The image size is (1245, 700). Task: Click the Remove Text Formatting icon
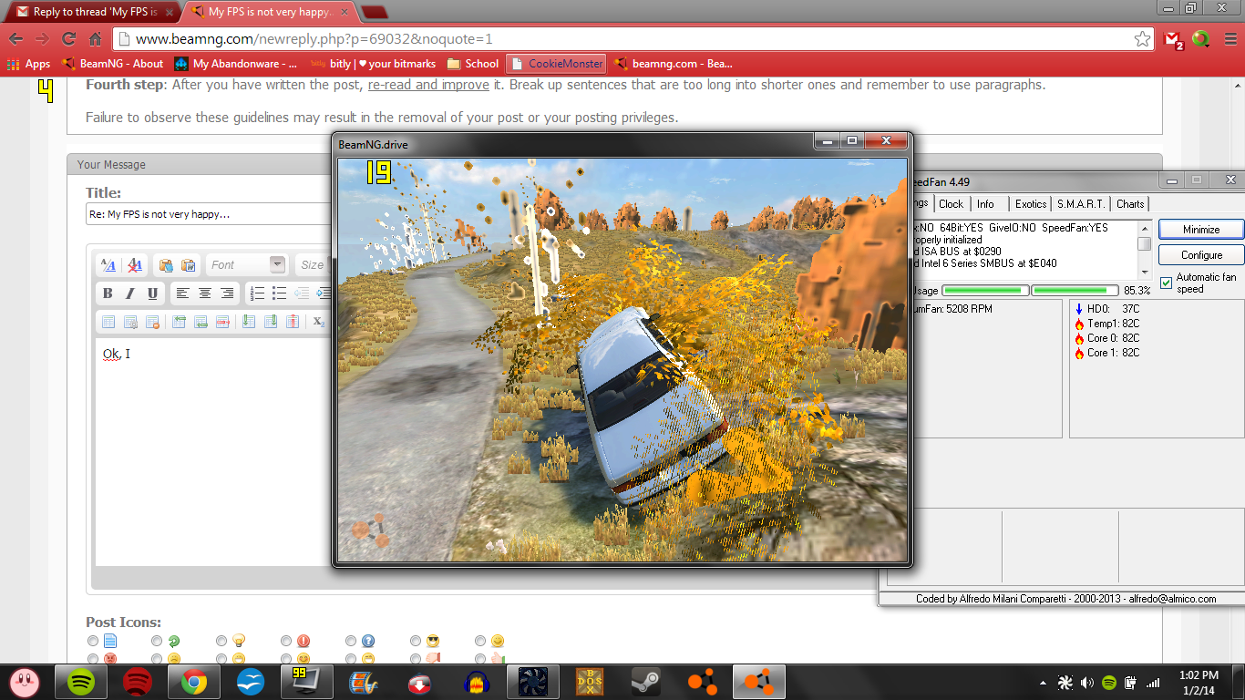134,265
